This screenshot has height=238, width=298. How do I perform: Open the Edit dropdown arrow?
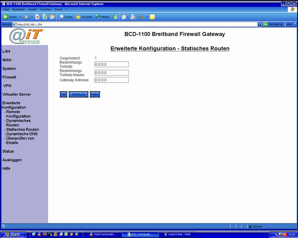coord(147,17)
